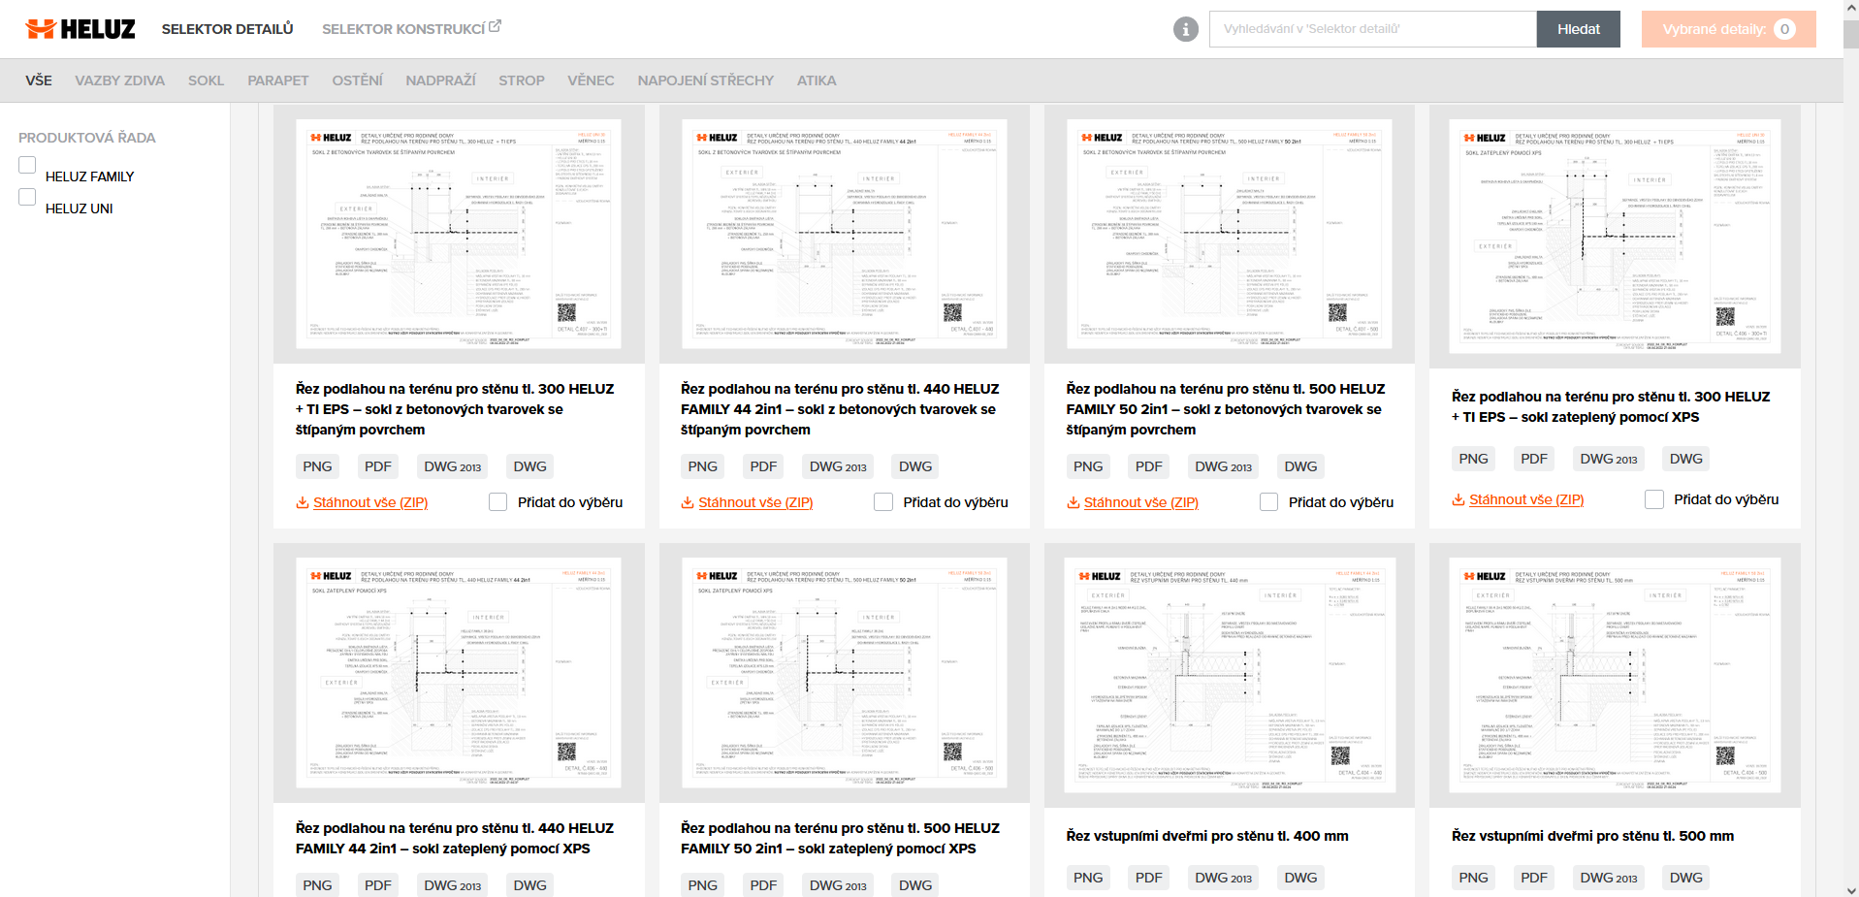Click download icon for 440 FAMILY betonových tvarovek ZIP
This screenshot has height=897, width=1859.
(687, 502)
